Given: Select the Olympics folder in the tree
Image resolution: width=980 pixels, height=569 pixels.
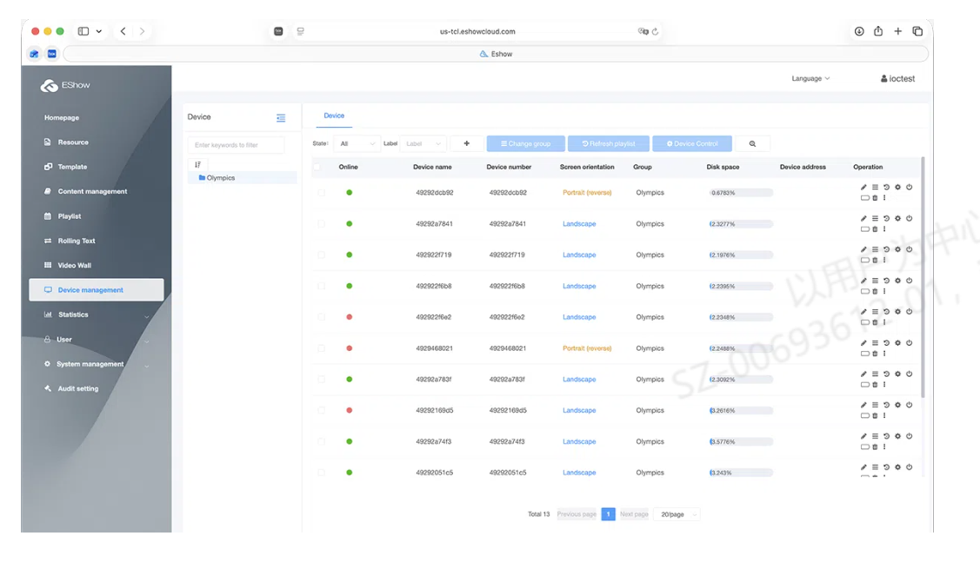Looking at the screenshot, I should point(243,178).
